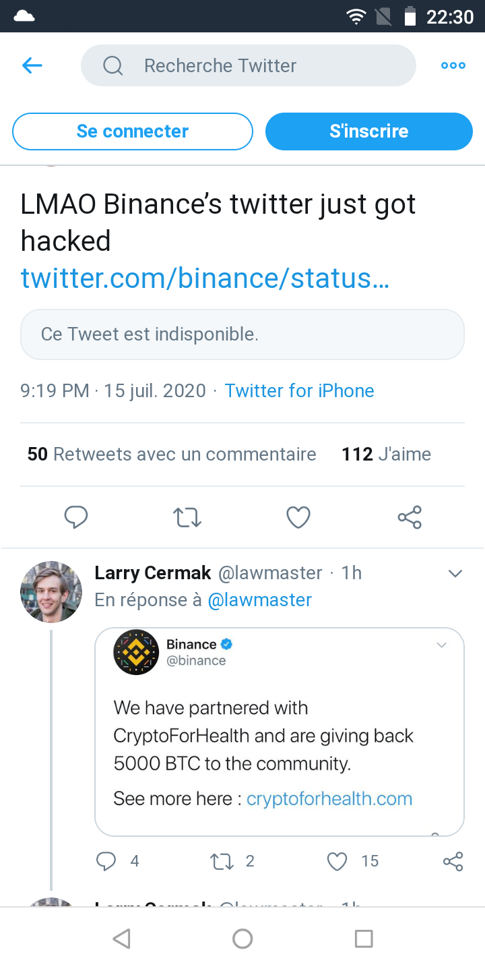This screenshot has width=485, height=971.
Task: Open the chevron on the embedded Binance tweet
Action: [441, 645]
